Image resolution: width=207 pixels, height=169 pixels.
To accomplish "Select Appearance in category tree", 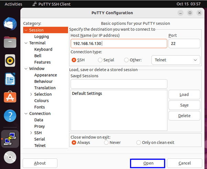I will point(45,75).
